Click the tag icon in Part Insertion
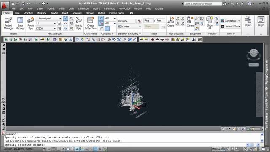This screenshot has height=152, width=270. point(72,18)
